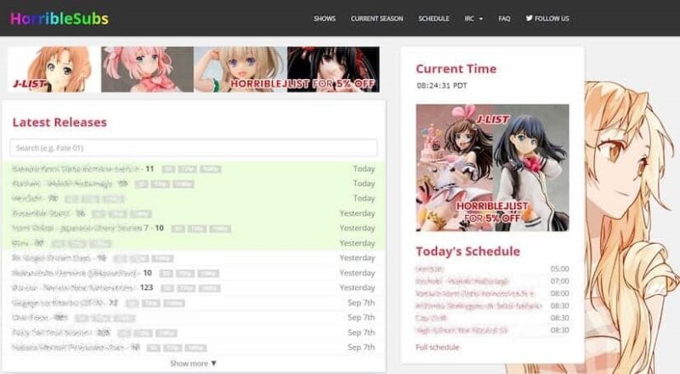Viewport: 680px width, 374px height.
Task: Select the first badge in the episode 11 row
Action: pos(168,169)
